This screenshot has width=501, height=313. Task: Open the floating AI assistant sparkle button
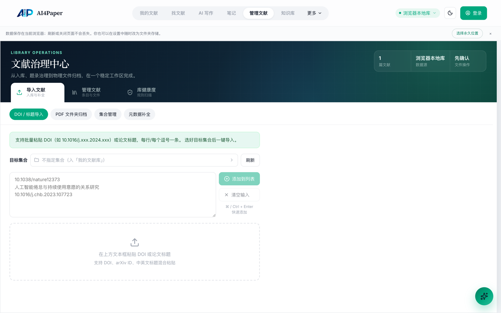(x=484, y=296)
